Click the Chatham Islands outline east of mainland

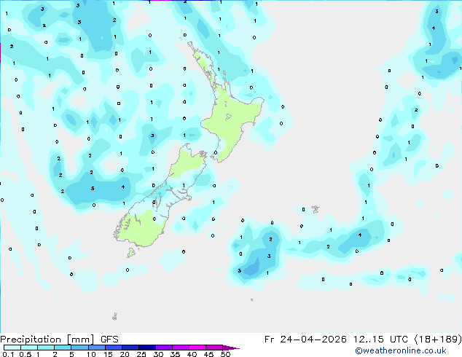point(316,209)
